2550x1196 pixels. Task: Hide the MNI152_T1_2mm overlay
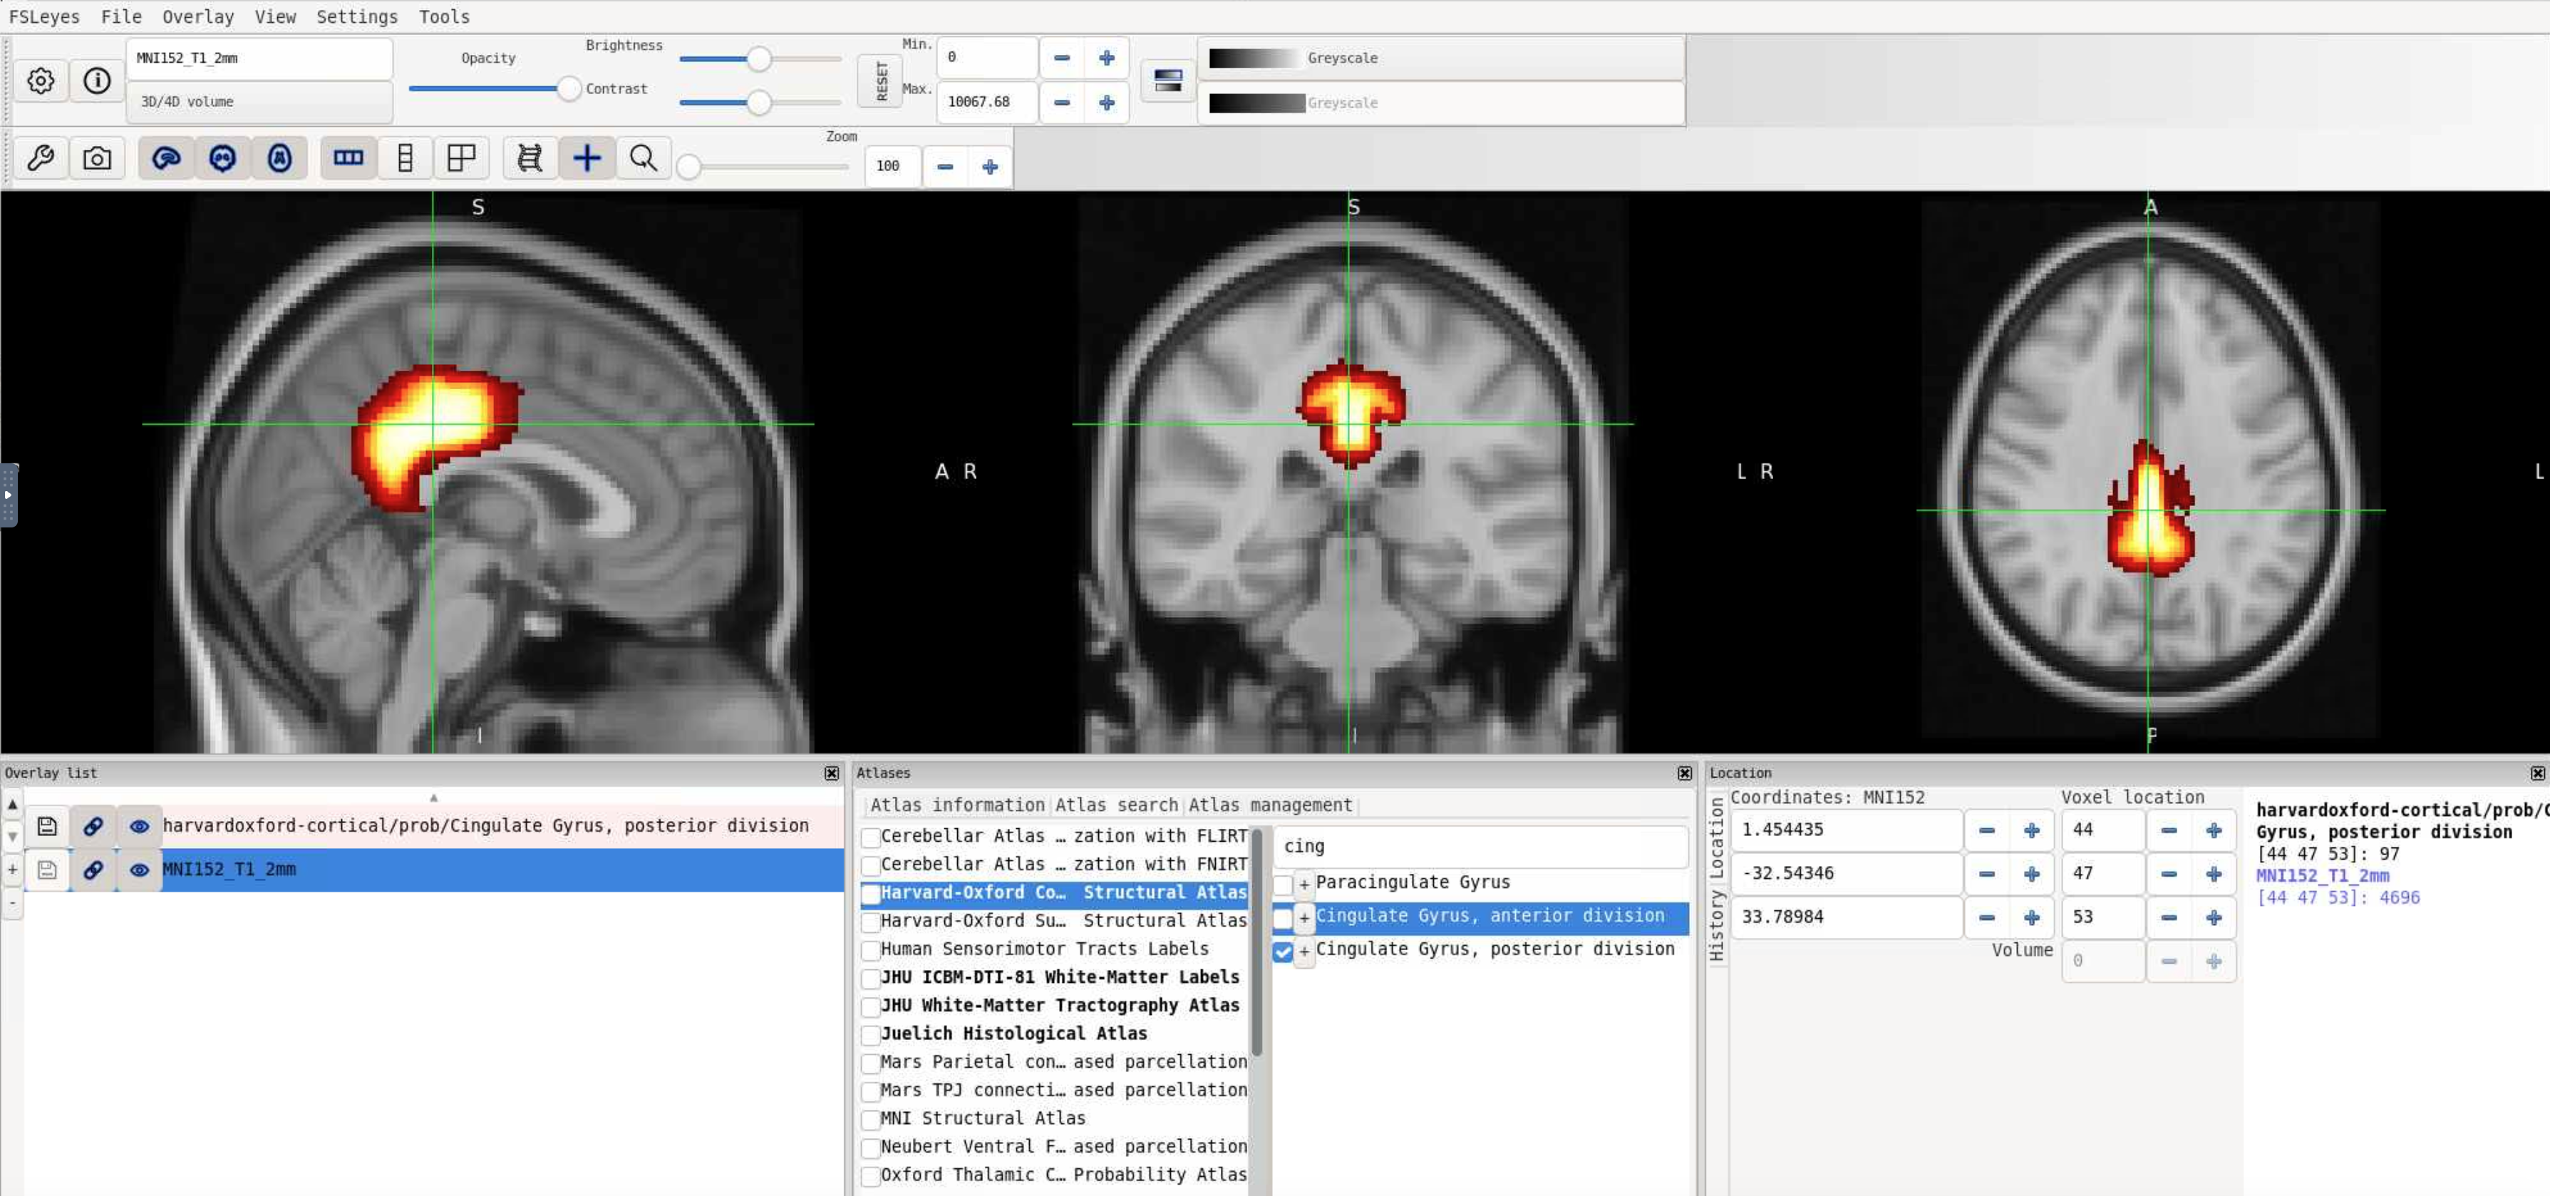coord(140,870)
